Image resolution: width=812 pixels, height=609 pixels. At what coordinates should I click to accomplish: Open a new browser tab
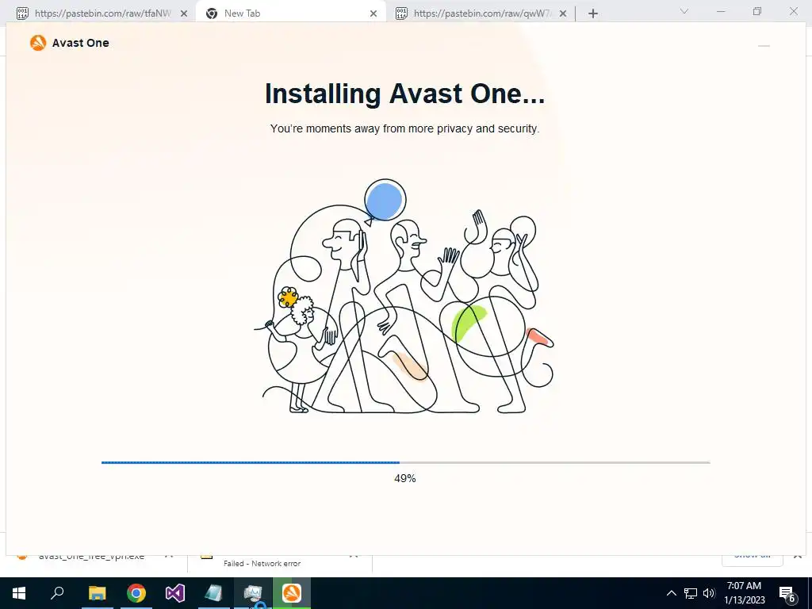tap(593, 14)
